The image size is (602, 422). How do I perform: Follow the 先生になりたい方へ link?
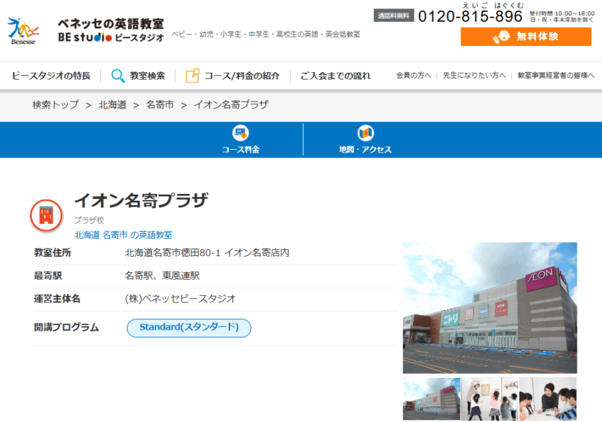tap(474, 76)
